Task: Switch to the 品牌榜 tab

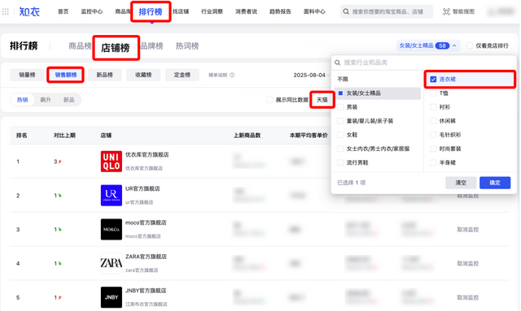Action: point(151,46)
